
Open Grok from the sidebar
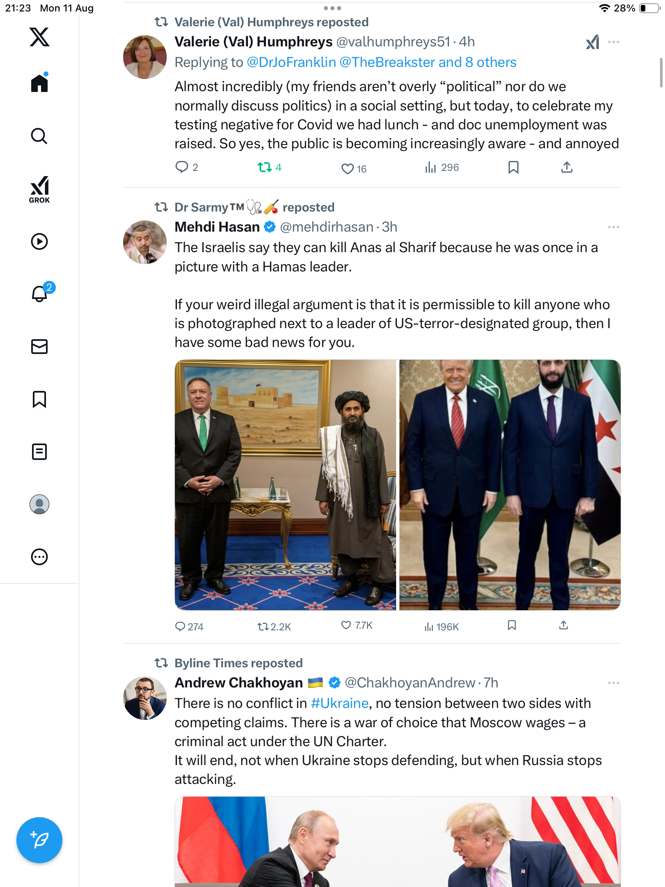39,189
